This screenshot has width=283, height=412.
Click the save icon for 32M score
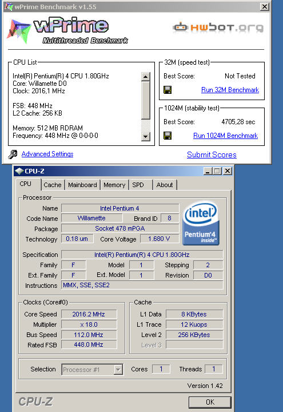(168, 90)
